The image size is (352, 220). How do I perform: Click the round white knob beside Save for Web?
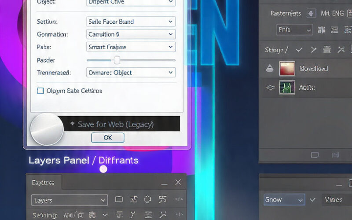pyautogui.click(x=47, y=129)
